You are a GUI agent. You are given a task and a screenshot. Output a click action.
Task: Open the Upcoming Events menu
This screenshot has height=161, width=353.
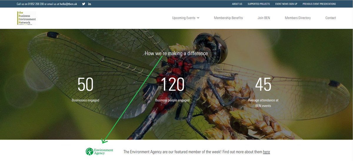click(186, 18)
